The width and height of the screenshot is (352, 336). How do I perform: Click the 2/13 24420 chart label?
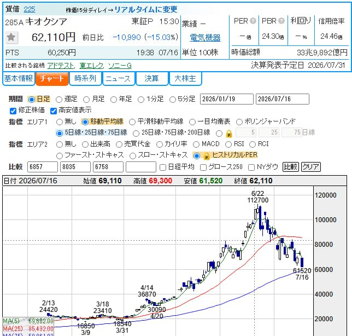pos(49,306)
